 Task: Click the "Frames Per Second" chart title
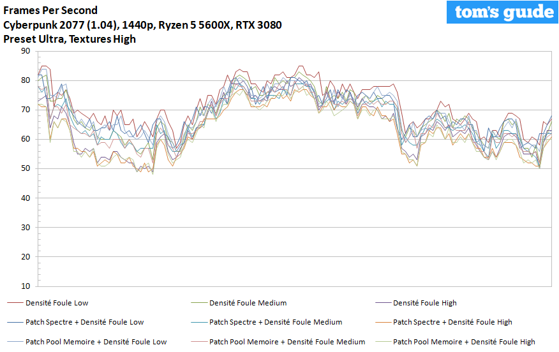(x=50, y=10)
